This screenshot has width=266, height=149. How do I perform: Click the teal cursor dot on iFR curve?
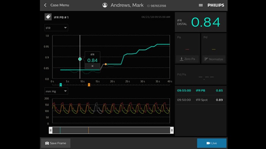tap(80, 59)
